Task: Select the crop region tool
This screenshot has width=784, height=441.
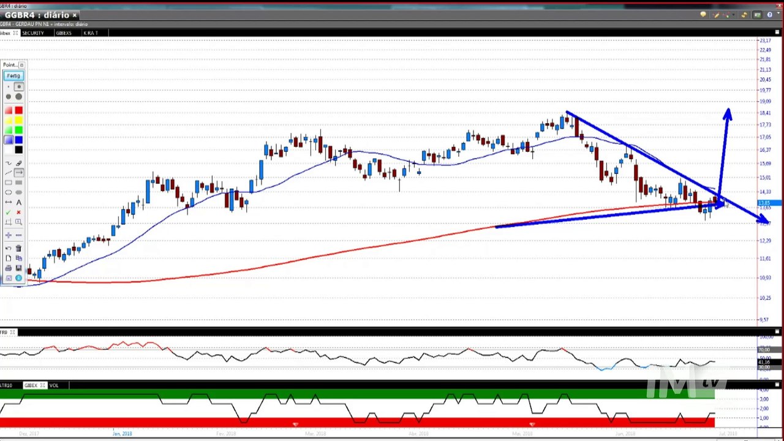Action: tap(8, 222)
